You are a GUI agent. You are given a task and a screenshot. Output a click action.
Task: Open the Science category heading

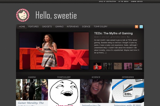pyautogui.click(x=96, y=77)
